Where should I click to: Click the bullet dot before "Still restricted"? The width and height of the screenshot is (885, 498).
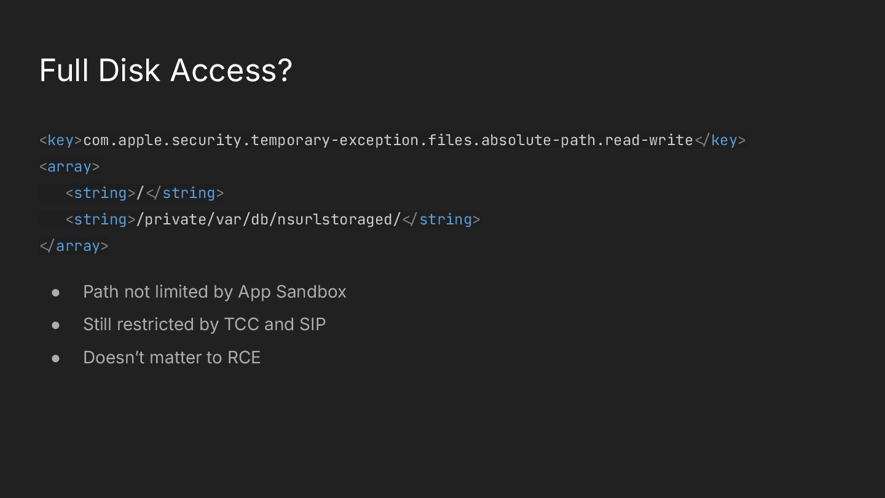point(56,325)
